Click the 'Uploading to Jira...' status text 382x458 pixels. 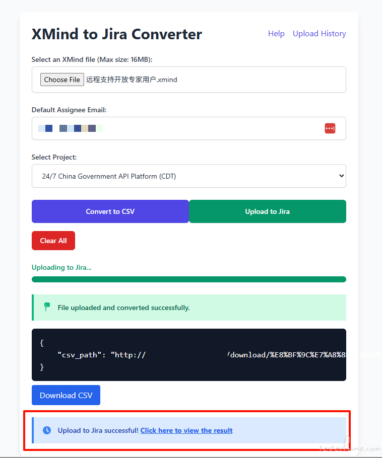coord(61,267)
